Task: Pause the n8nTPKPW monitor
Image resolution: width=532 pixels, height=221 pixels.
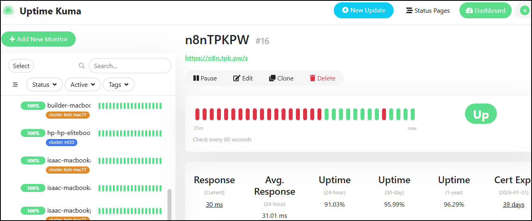Action: click(x=205, y=78)
